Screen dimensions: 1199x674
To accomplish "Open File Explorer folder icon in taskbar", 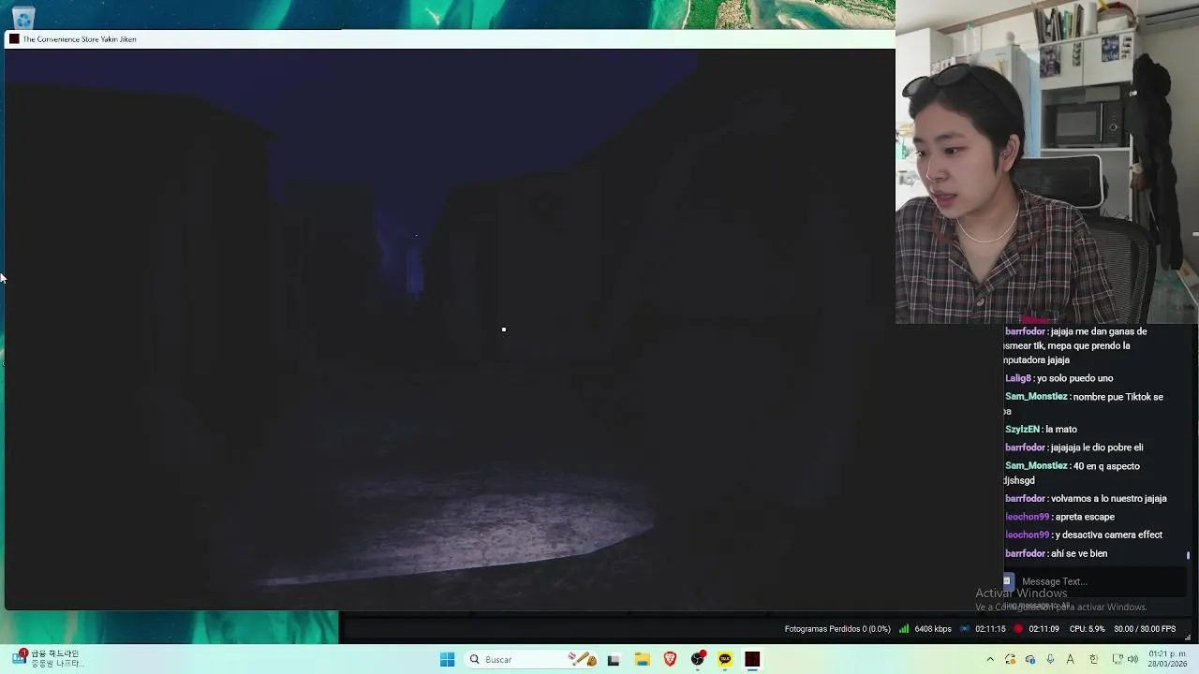I will click(x=642, y=660).
